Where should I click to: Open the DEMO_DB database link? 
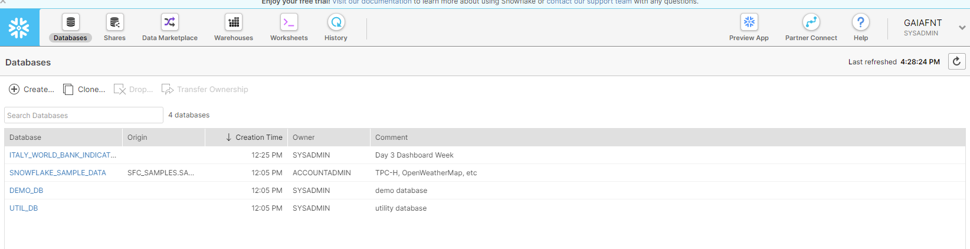click(27, 191)
